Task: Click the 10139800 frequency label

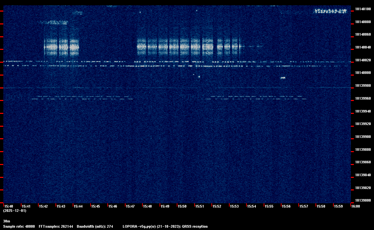Action: point(363,200)
